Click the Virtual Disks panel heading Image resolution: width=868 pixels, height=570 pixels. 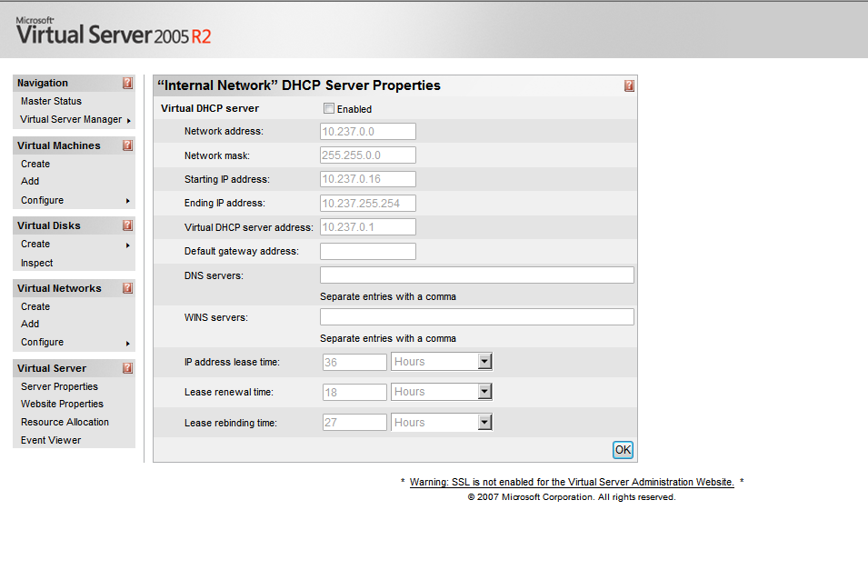[x=49, y=225]
